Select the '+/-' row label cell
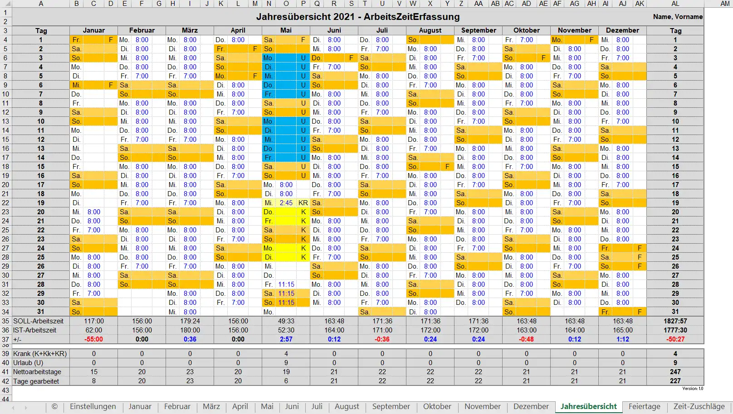 [x=41, y=339]
